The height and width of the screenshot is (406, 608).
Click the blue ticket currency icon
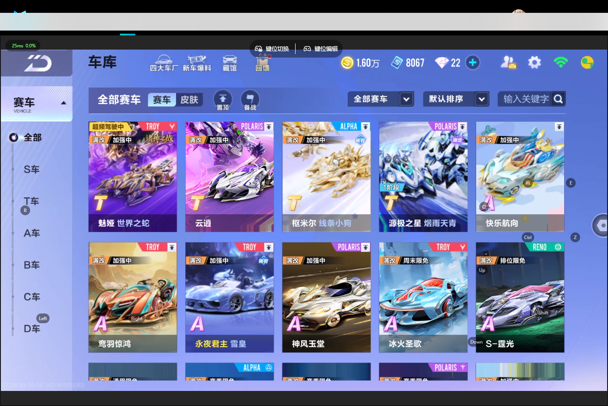tap(397, 62)
